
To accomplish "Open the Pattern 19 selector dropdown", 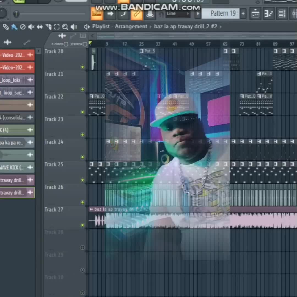I will (223, 13).
